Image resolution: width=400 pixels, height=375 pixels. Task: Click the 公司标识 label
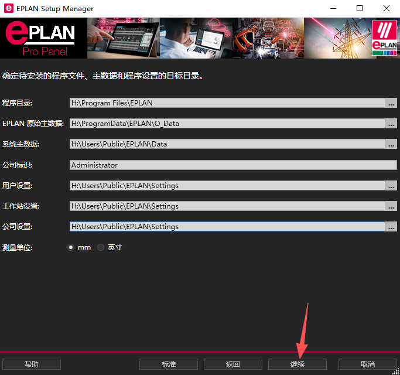click(x=18, y=165)
